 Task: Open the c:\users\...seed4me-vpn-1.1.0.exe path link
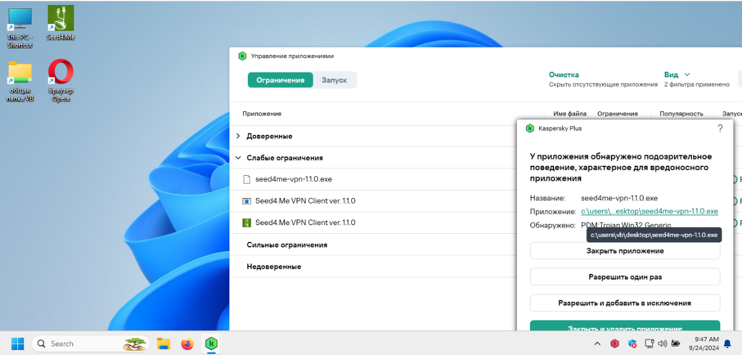(x=649, y=212)
